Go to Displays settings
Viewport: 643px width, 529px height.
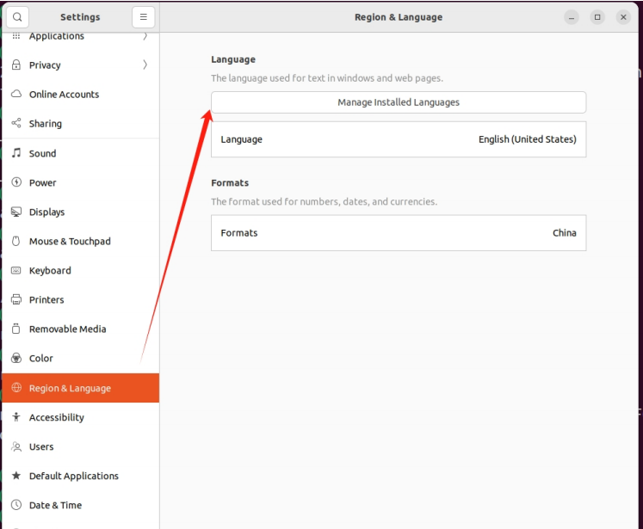pyautogui.click(x=80, y=212)
